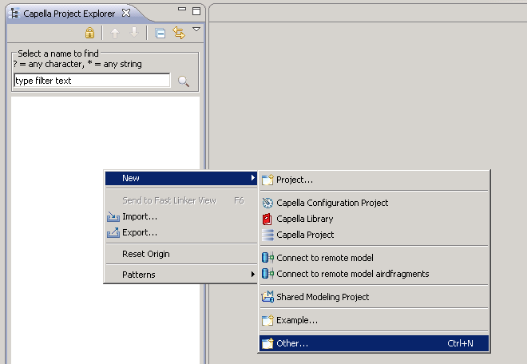
Task: Click the Capella Project Explorer tab icon
Action: tap(14, 13)
